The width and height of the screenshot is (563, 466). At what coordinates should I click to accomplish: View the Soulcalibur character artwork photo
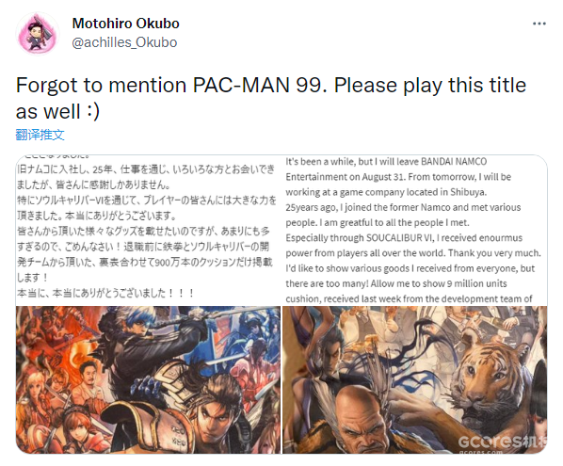[x=148, y=379]
